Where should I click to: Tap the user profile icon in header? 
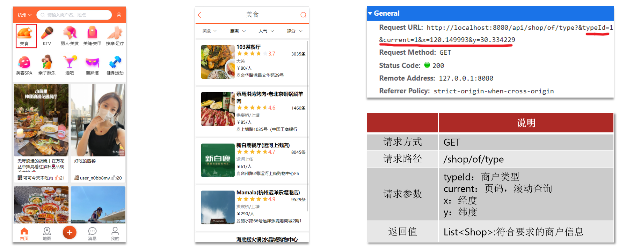119,15
